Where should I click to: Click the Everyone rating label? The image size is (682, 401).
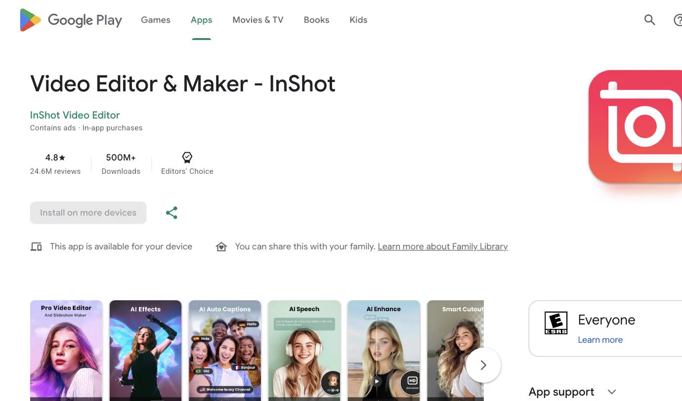click(606, 320)
